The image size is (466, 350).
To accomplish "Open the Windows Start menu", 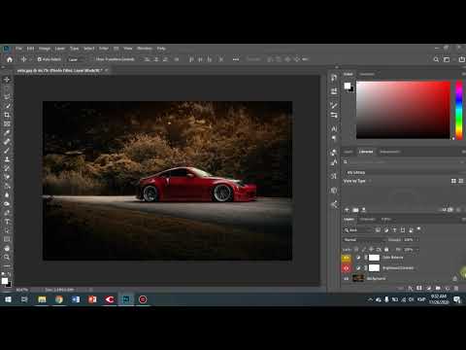I will pos(8,299).
